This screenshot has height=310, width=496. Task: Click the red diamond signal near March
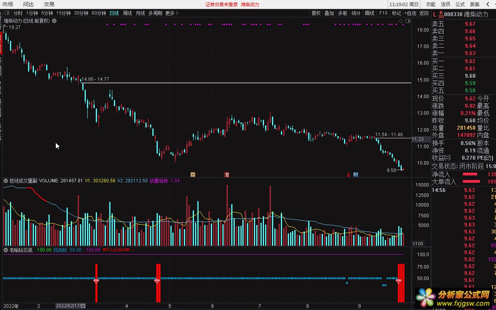[x=96, y=282]
